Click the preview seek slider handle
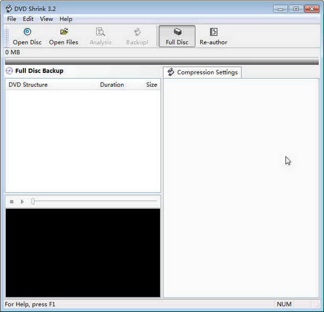This screenshot has height=312, width=324. (x=33, y=201)
